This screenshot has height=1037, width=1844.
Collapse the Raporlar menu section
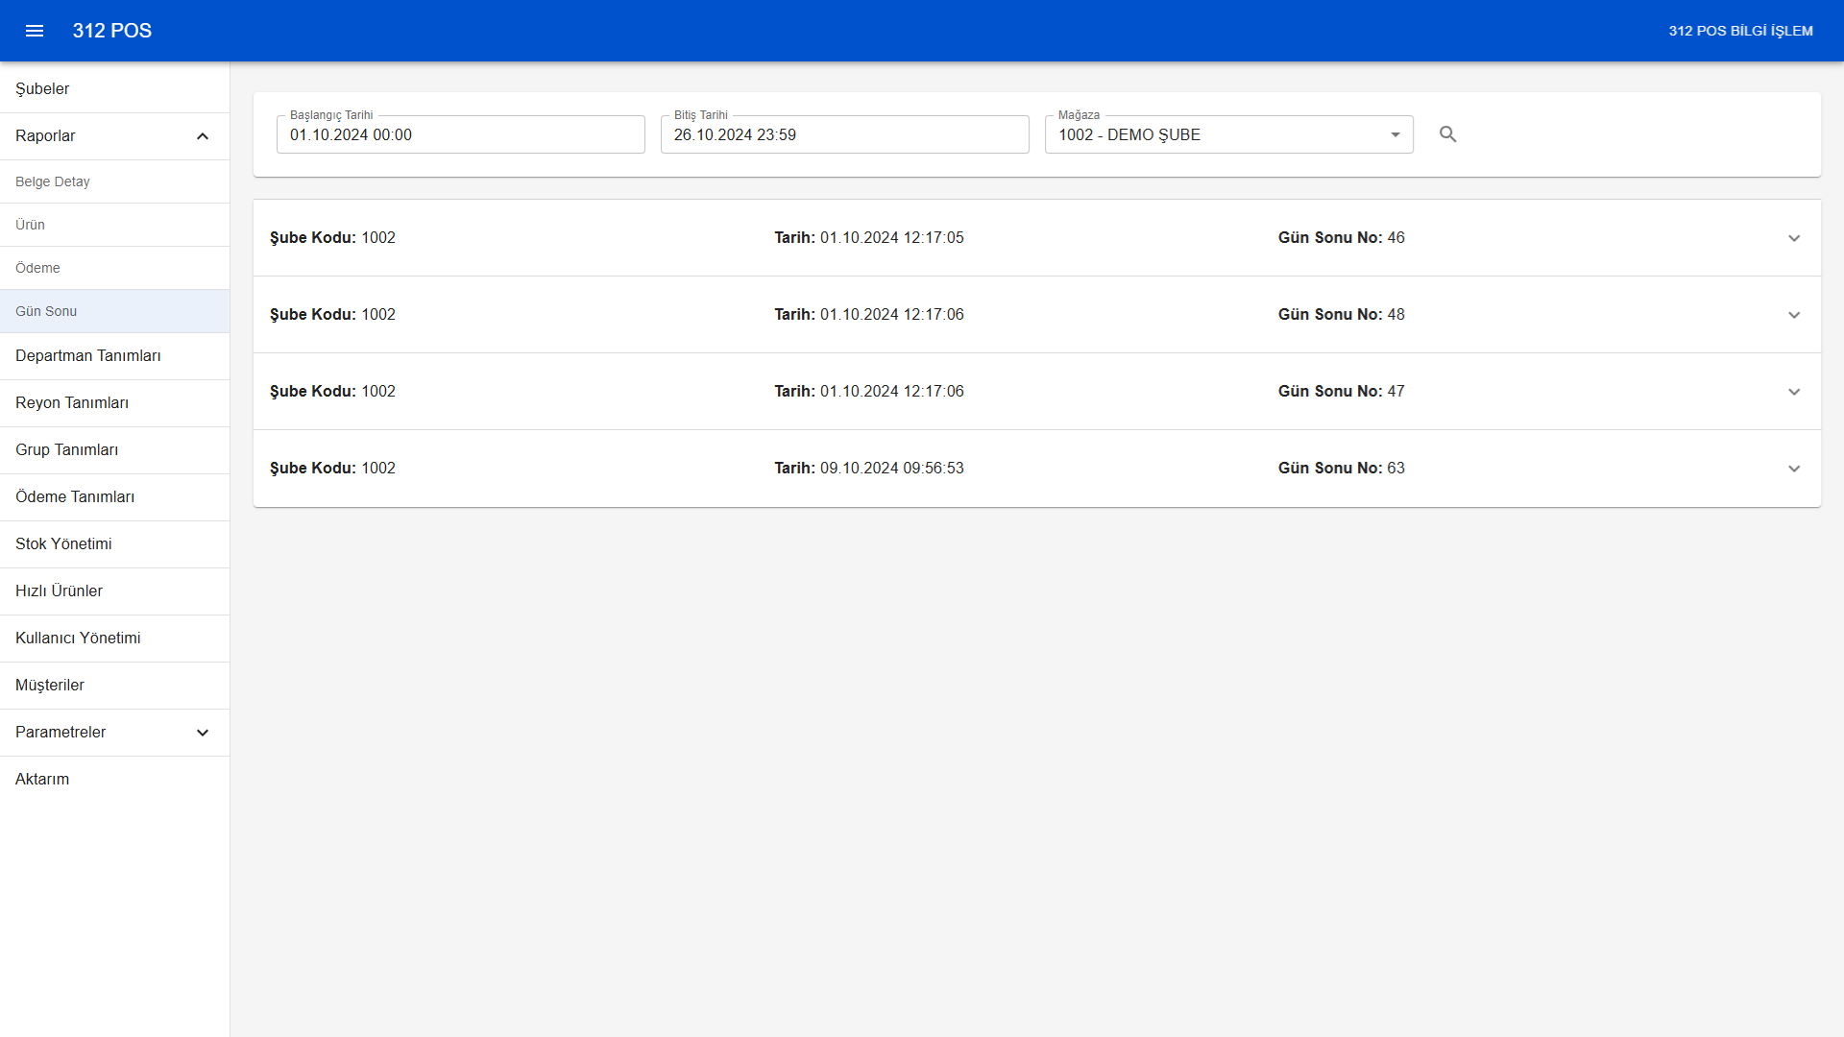point(203,136)
